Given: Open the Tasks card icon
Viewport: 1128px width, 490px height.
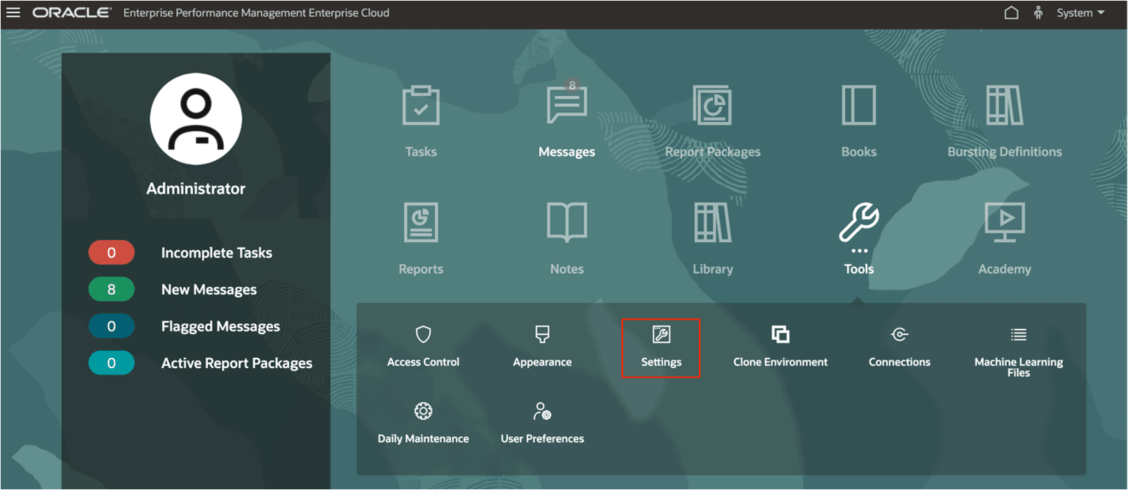Looking at the screenshot, I should pyautogui.click(x=421, y=105).
